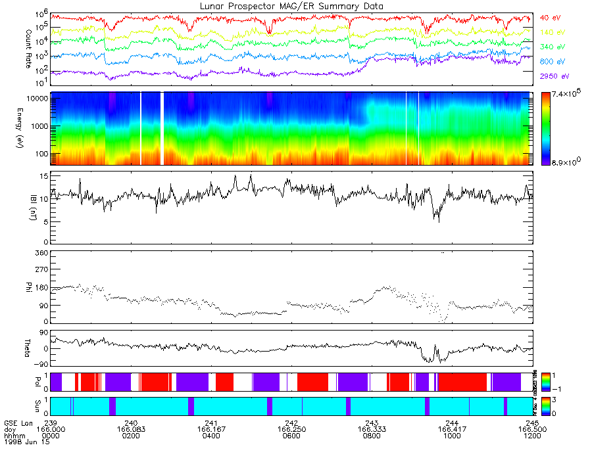
Task: Click the Sun color bar legend
Action: click(545, 407)
